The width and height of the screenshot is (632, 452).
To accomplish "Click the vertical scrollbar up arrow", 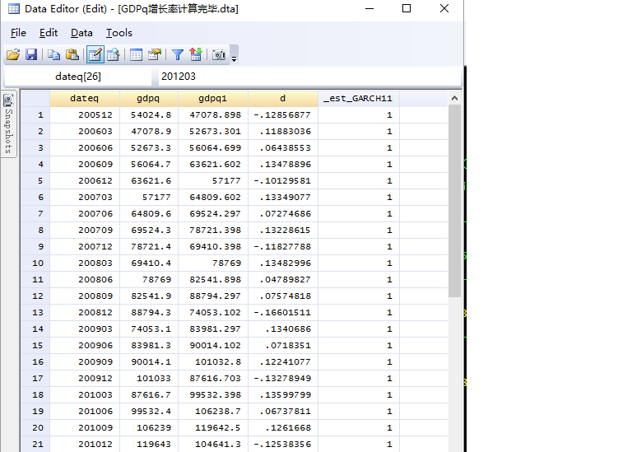I will [x=455, y=98].
